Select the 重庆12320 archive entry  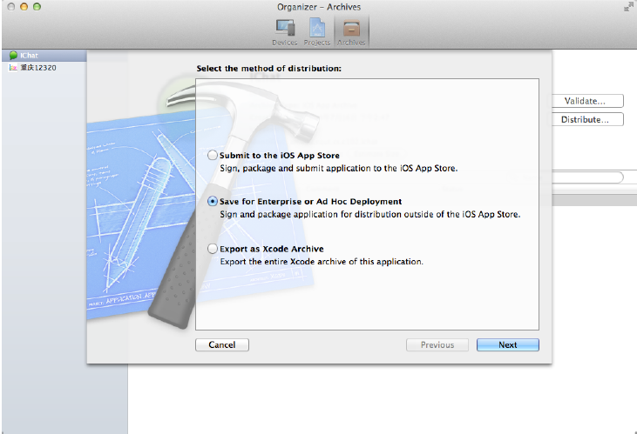pos(38,67)
